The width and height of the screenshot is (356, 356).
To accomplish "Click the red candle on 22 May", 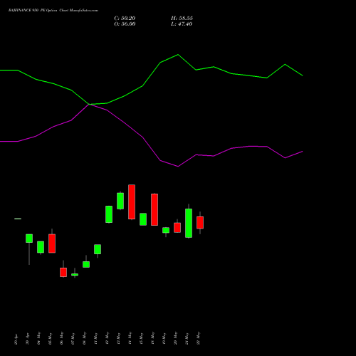I will tap(200, 223).
